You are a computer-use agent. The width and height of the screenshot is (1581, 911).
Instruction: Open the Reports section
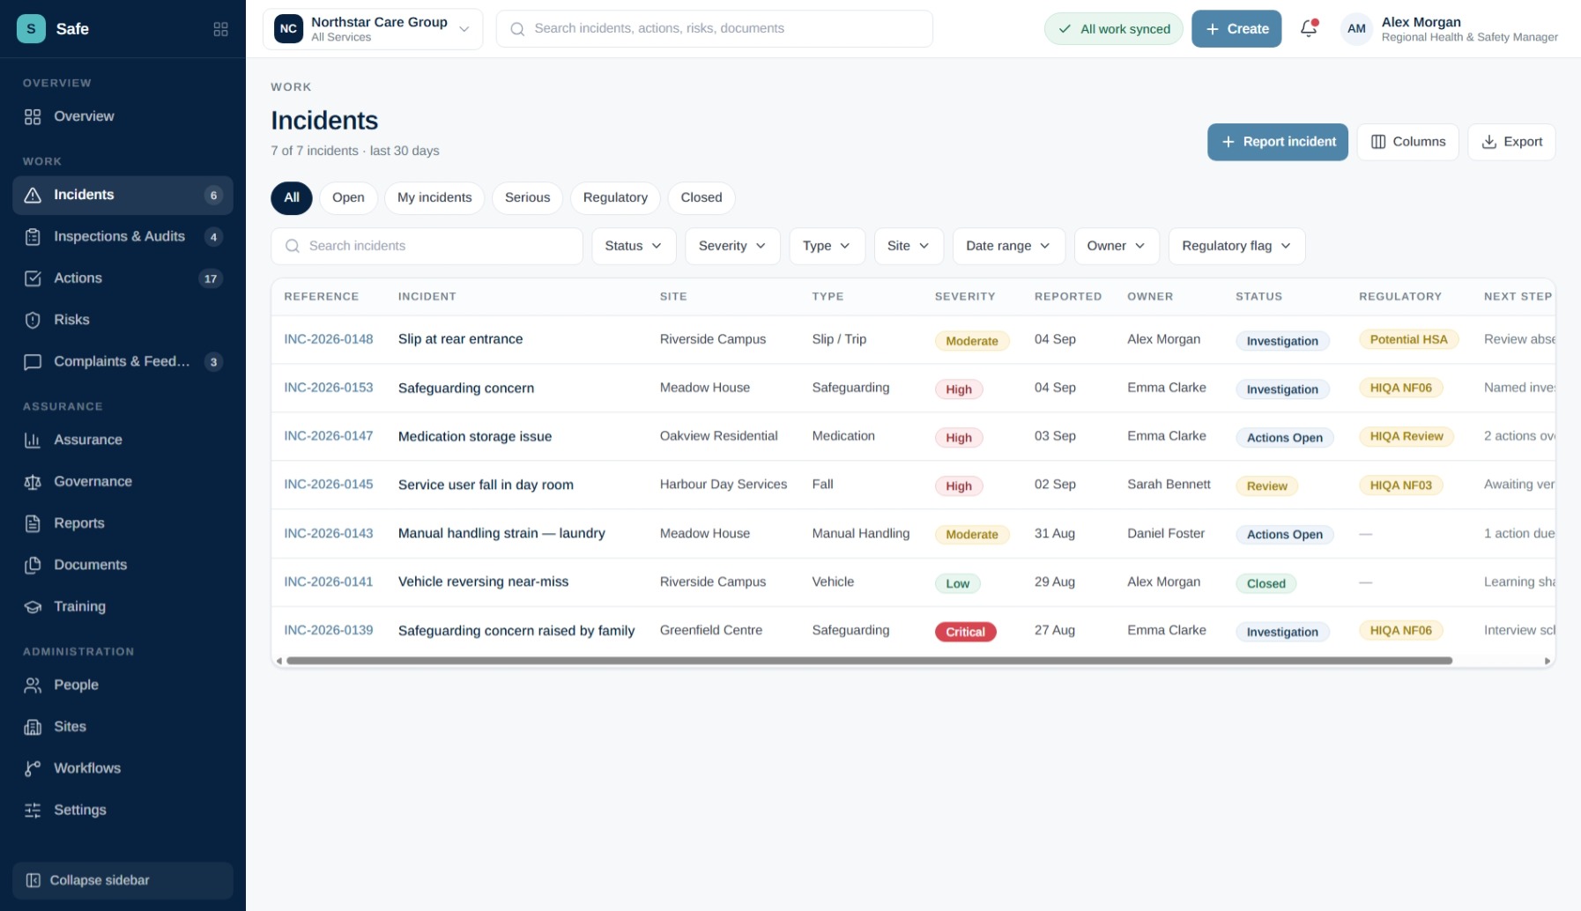[122, 523]
